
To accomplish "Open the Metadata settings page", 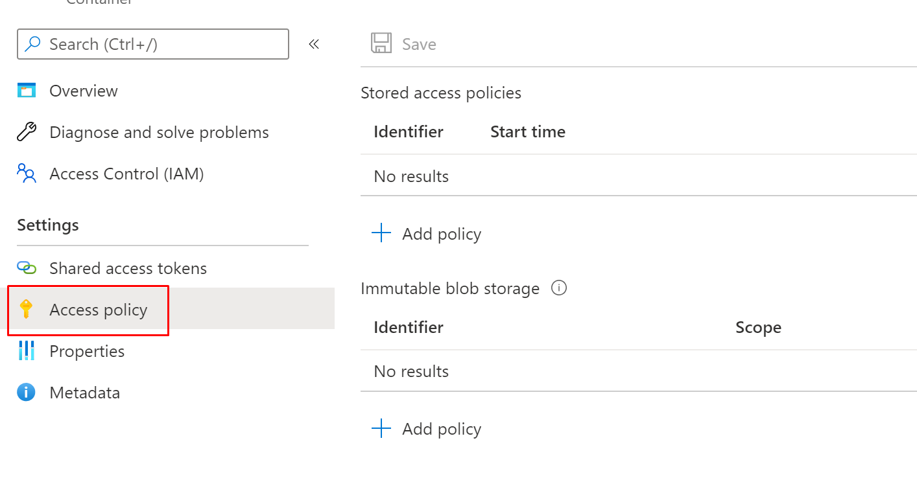I will coord(84,393).
